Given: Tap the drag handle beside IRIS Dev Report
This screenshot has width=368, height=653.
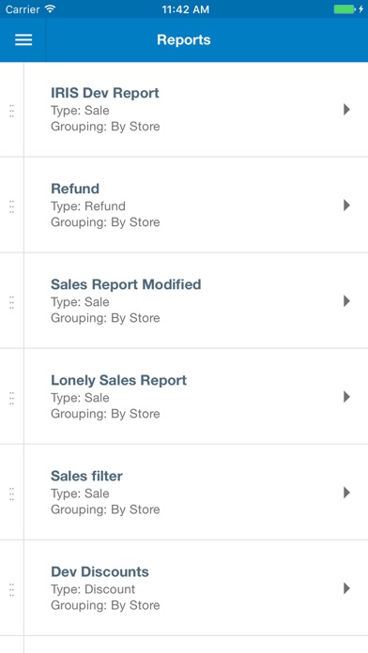Looking at the screenshot, I should coord(11,111).
